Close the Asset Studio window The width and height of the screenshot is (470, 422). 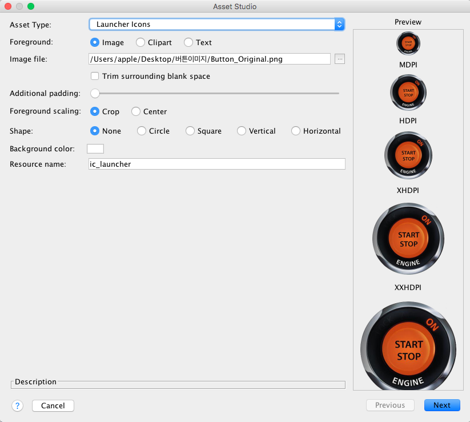click(x=8, y=6)
